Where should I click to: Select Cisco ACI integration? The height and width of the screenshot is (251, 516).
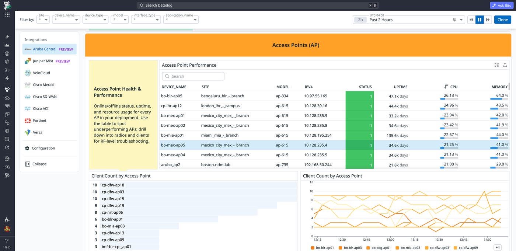[49, 109]
